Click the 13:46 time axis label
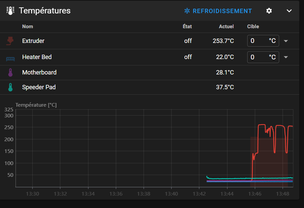 (x=255, y=194)
